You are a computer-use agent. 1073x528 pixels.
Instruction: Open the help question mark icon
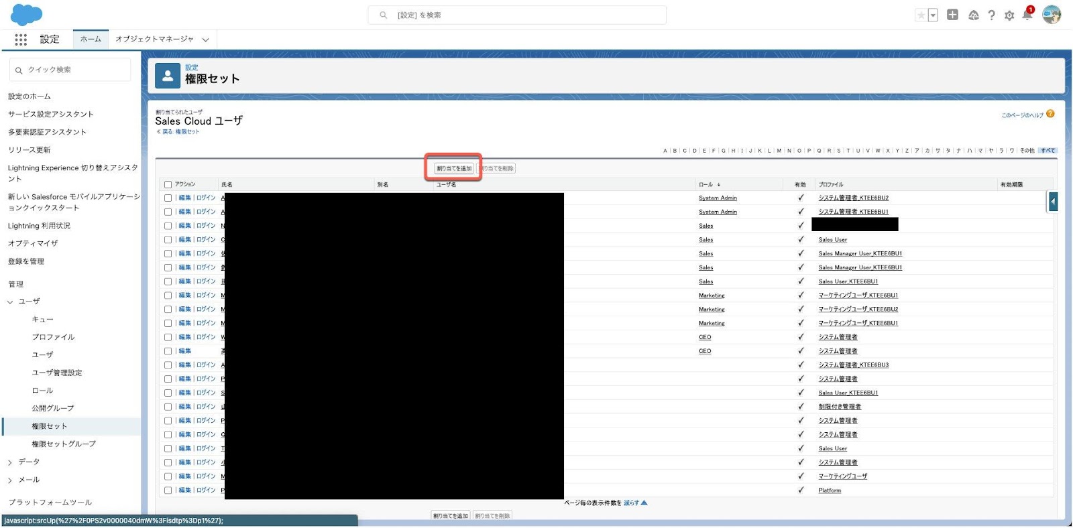[x=991, y=15]
